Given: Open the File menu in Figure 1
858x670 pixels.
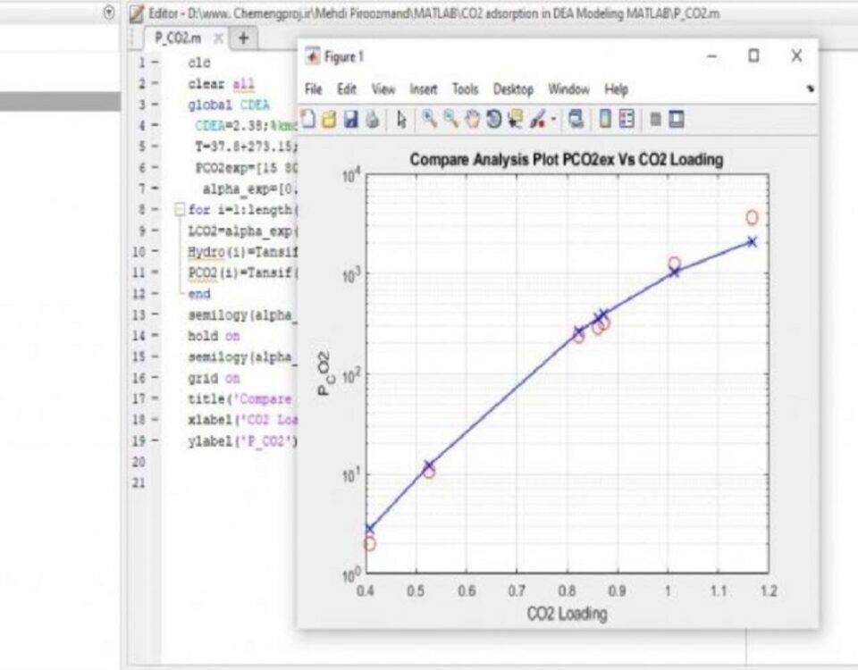Looking at the screenshot, I should tap(313, 89).
